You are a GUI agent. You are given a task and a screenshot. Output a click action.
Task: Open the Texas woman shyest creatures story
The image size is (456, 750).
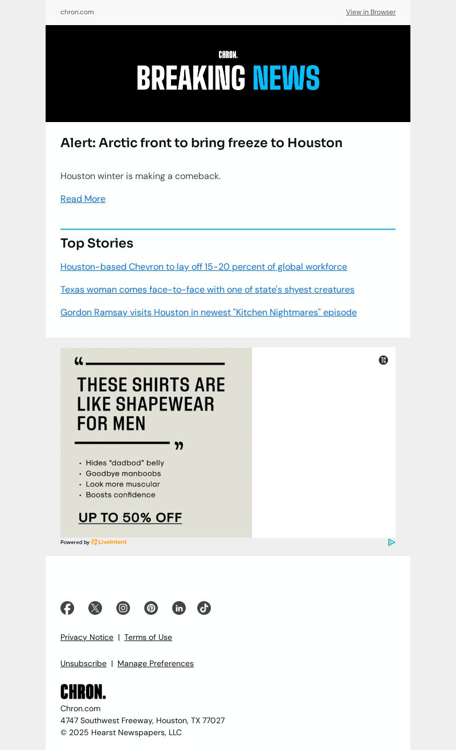207,290
